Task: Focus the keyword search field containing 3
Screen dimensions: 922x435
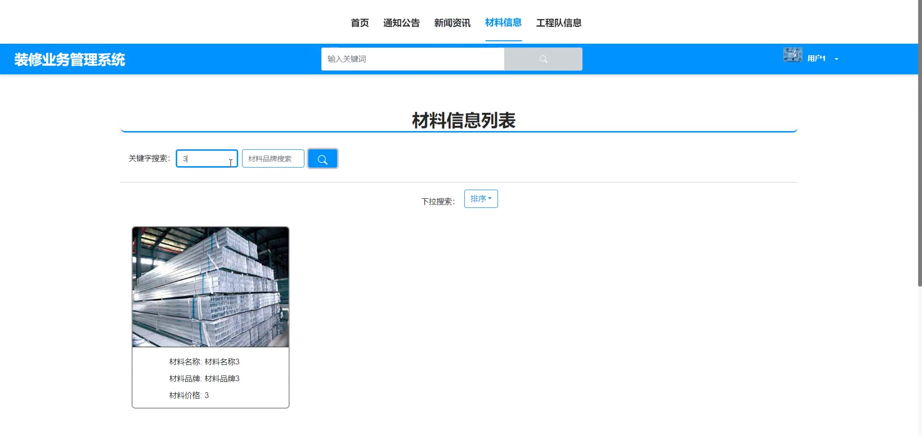Action: (x=207, y=158)
